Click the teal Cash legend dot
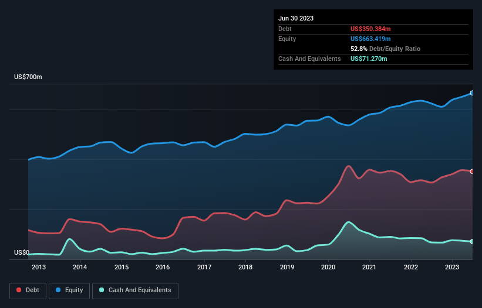Viewport: 482px width, 308px height. (x=102, y=290)
